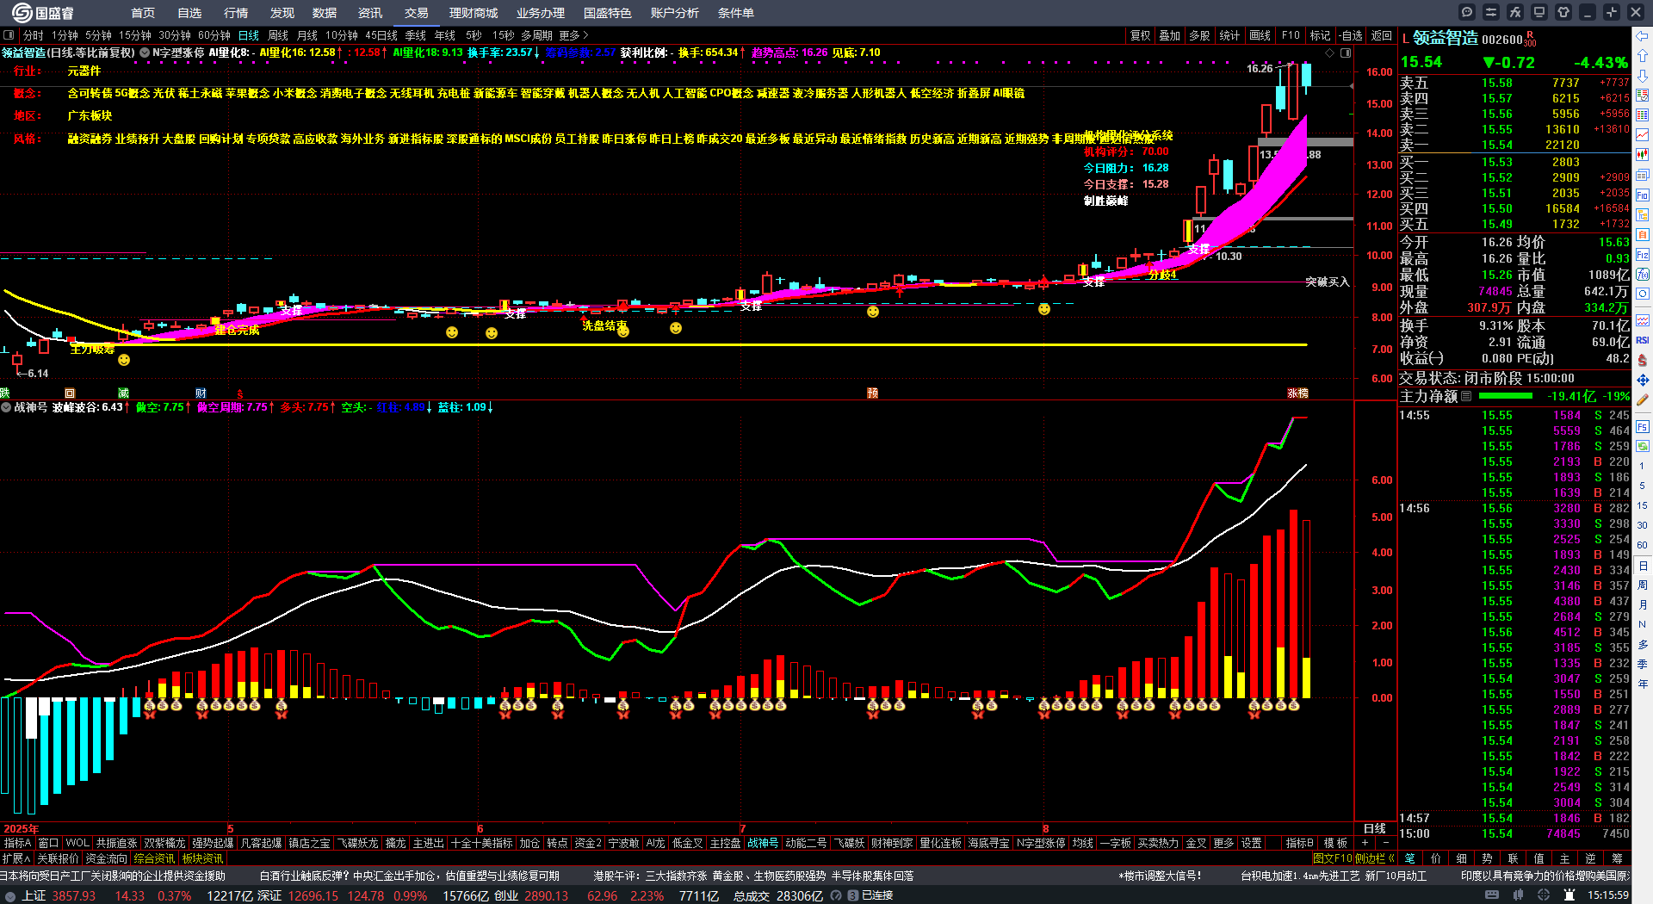Screen dimensions: 1653x904
Task: Toggle the panel layout icon left of 分时
Action: point(9,35)
